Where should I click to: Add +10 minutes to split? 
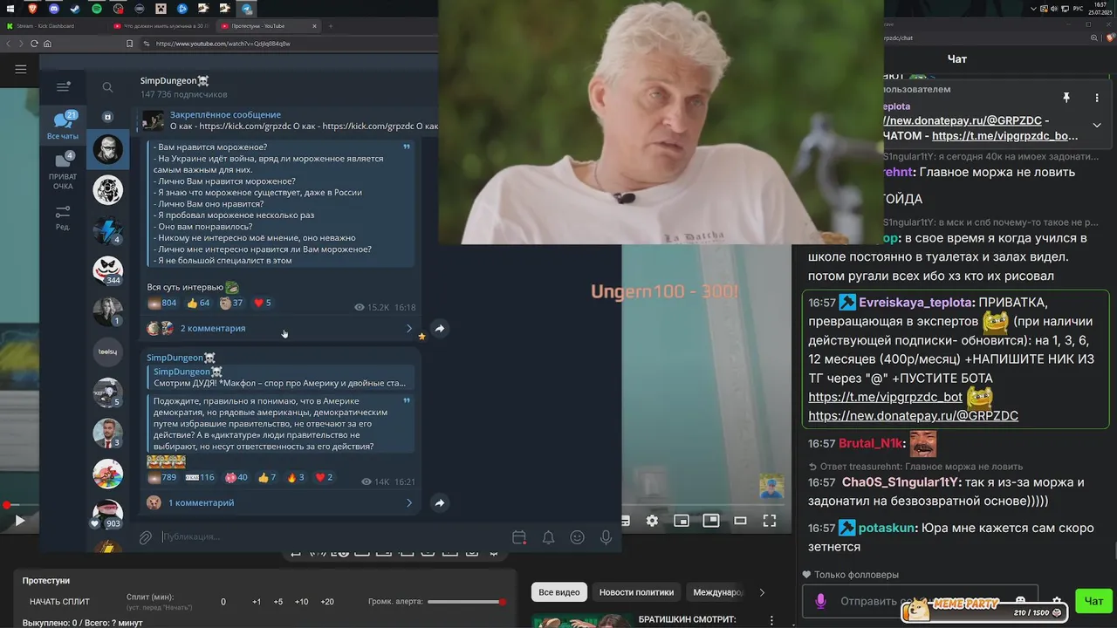(x=301, y=602)
